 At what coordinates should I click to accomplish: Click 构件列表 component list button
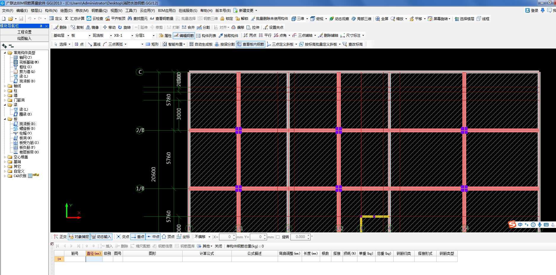(206, 36)
